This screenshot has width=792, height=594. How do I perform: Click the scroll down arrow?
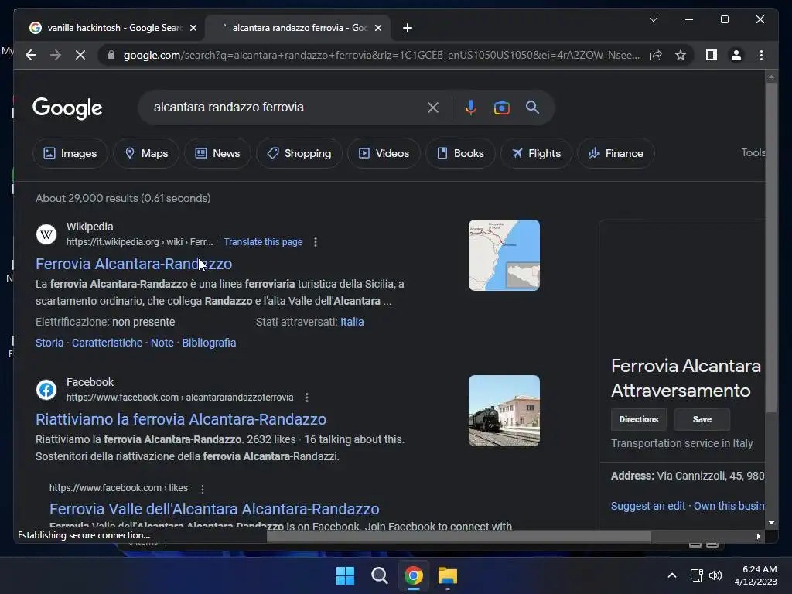771,523
